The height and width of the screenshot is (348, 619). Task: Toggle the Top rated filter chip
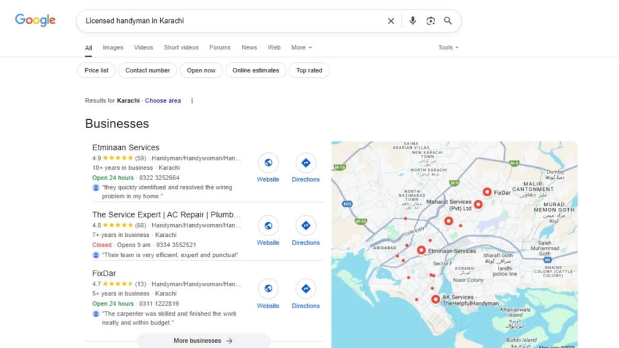pyautogui.click(x=309, y=70)
